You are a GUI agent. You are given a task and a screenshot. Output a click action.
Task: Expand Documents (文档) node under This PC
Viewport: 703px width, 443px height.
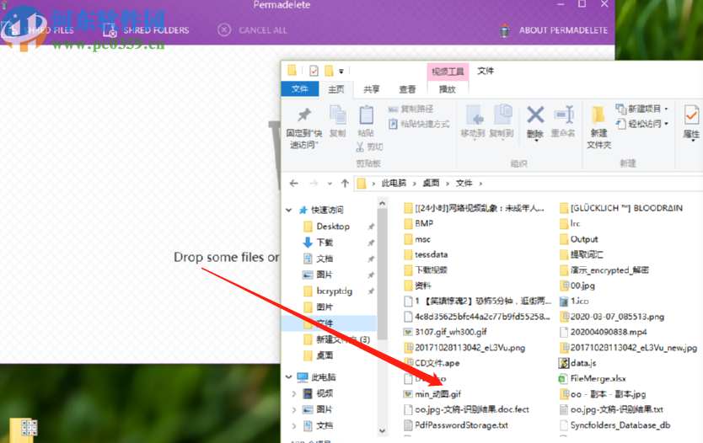click(293, 425)
